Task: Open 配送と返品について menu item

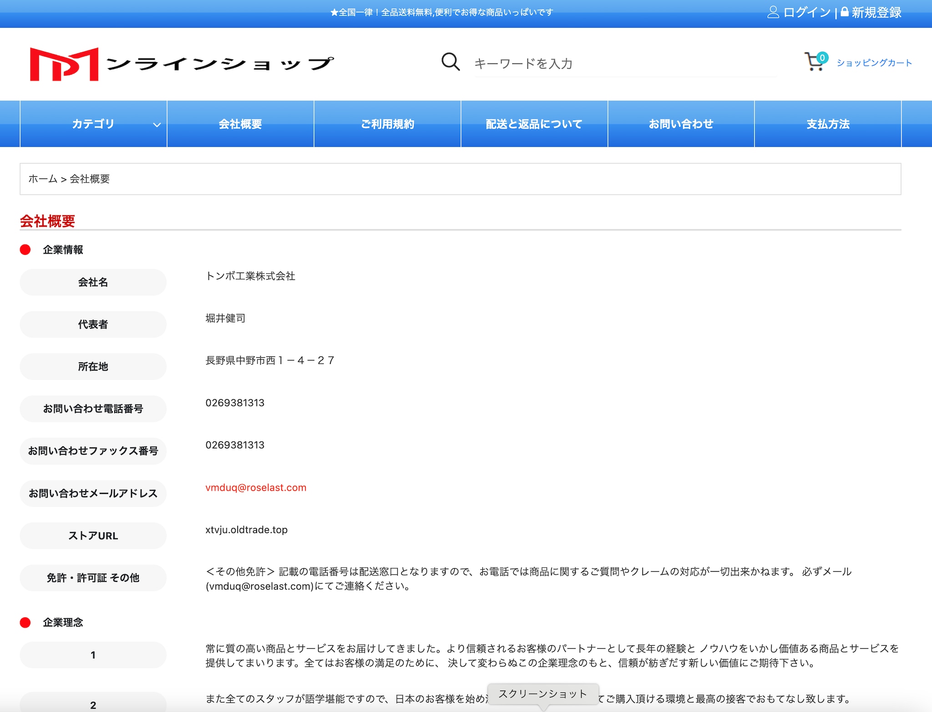Action: tap(534, 124)
